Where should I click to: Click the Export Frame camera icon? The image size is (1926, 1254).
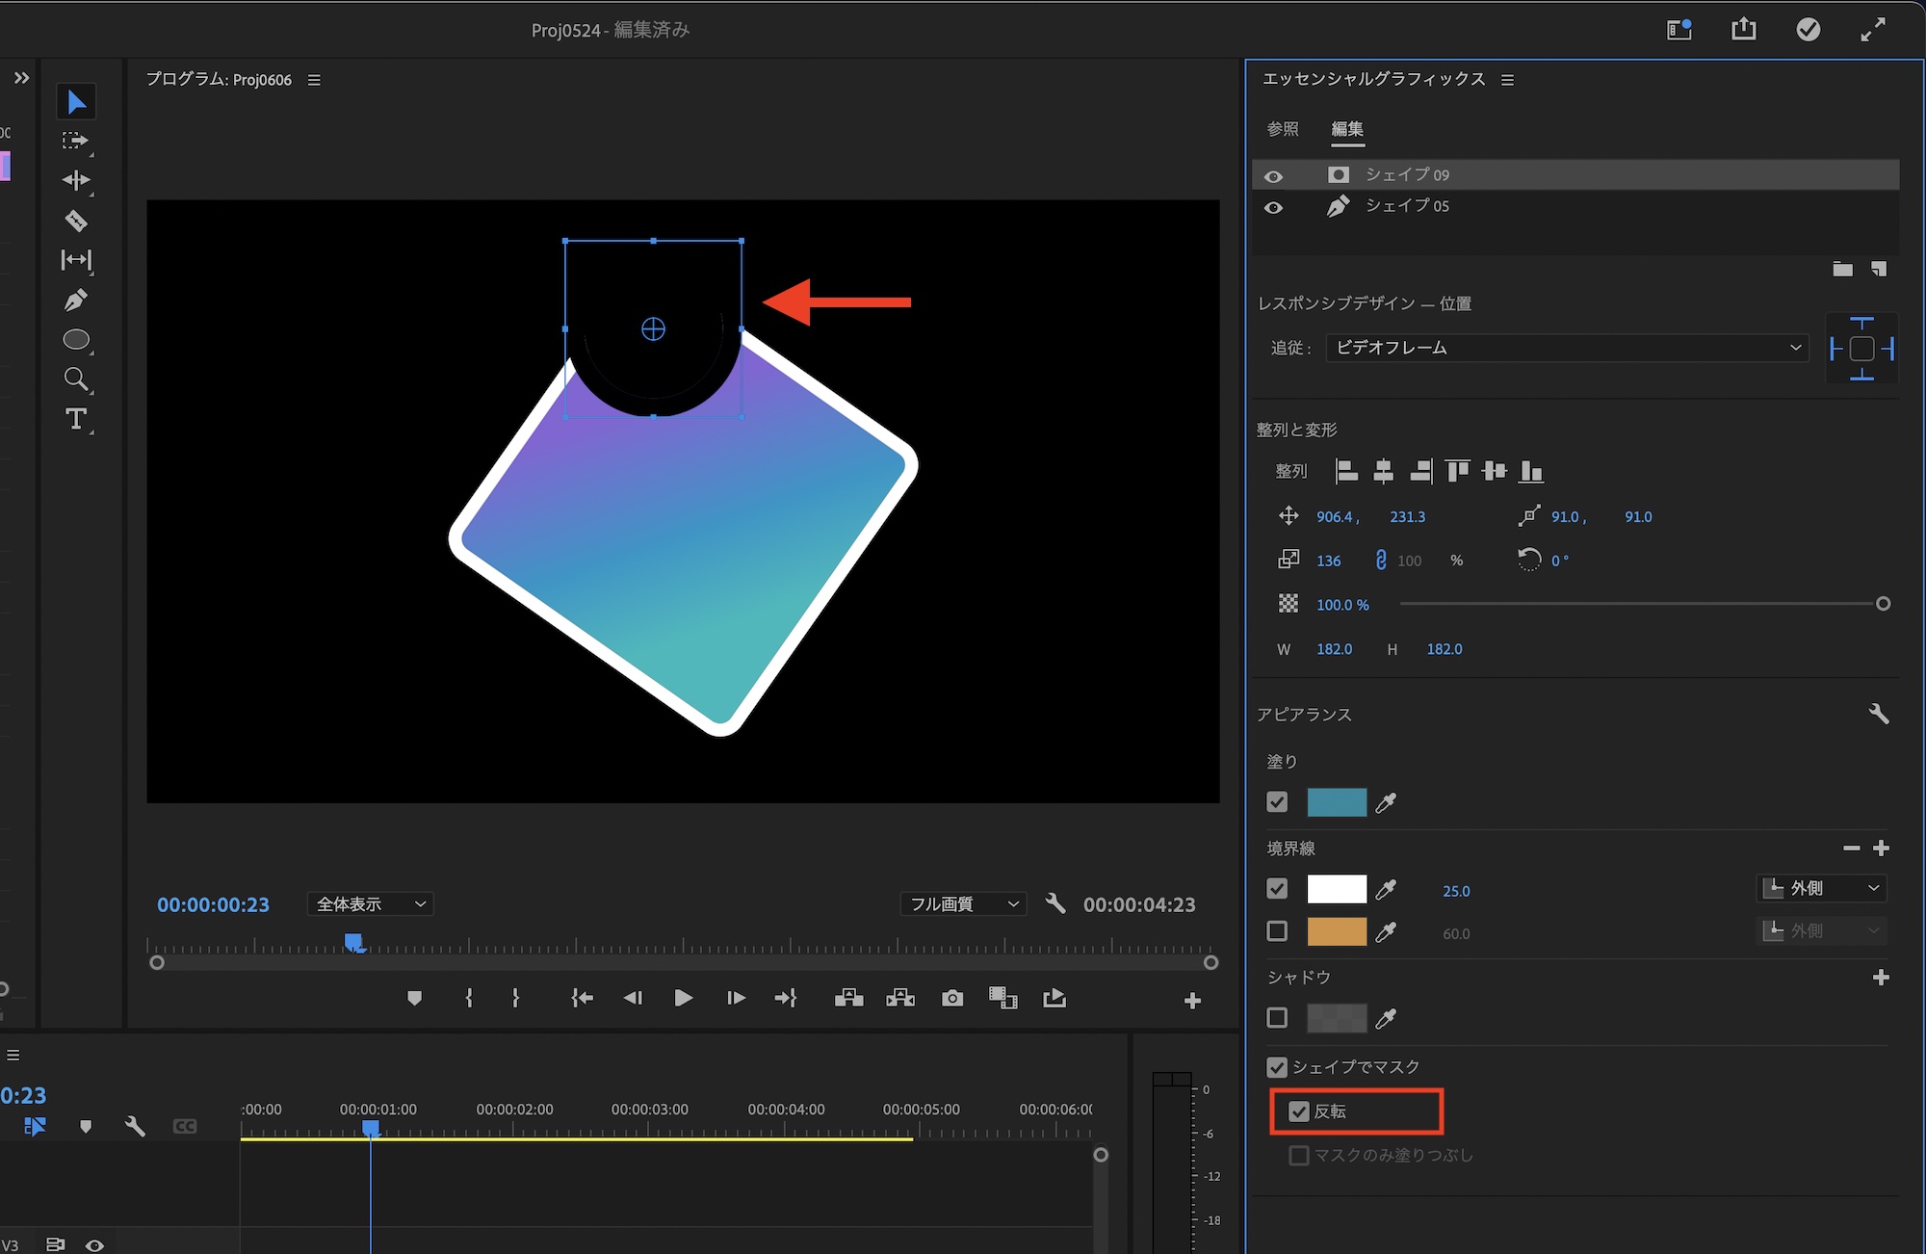(x=951, y=999)
